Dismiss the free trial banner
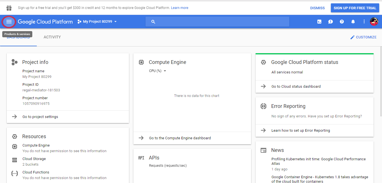This screenshot has height=183, width=382. [x=317, y=8]
